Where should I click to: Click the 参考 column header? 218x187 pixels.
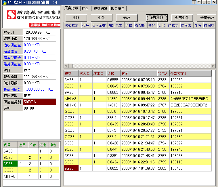point(198,25)
